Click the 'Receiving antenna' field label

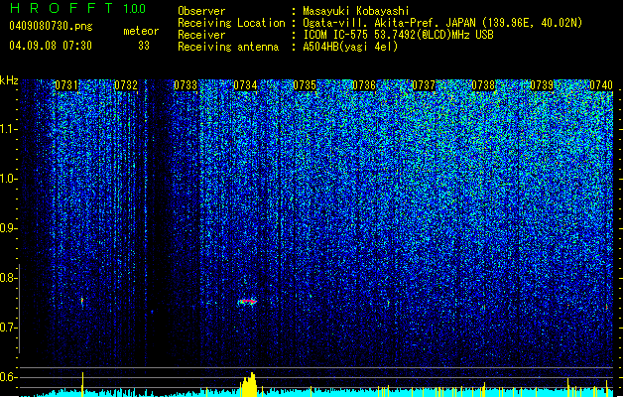(228, 47)
